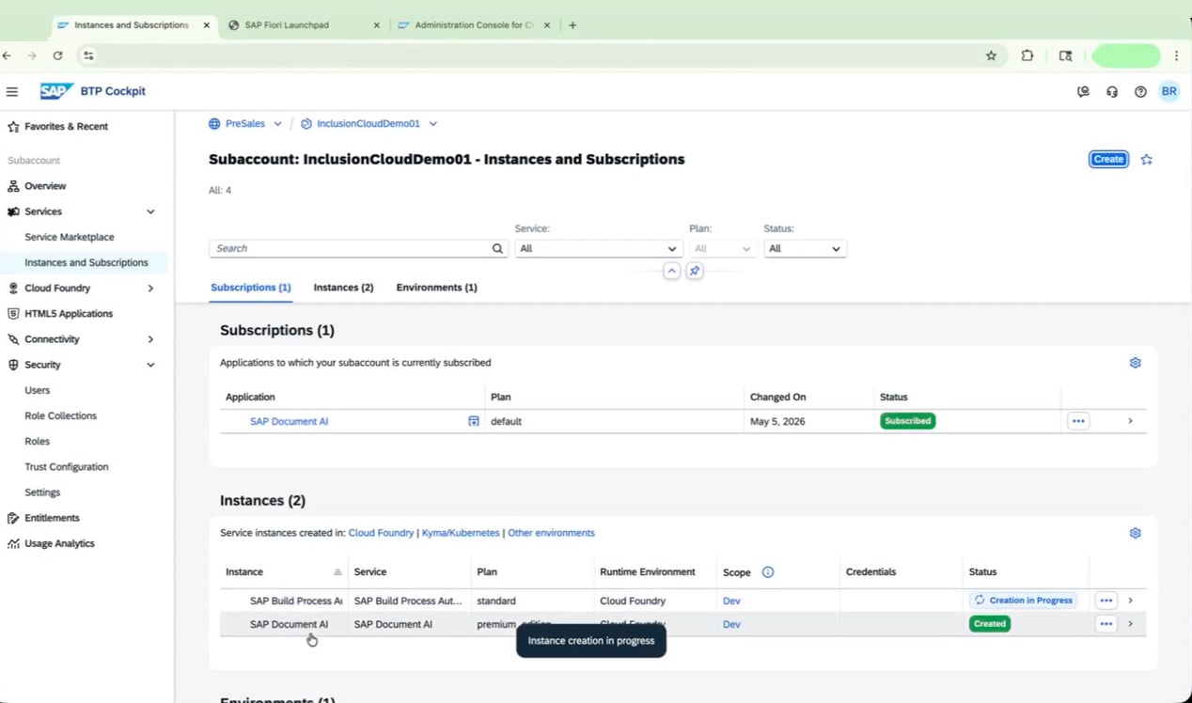1192x703 pixels.
Task: Reload the page in the browser
Action: tap(57, 55)
